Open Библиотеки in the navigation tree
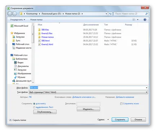Image resolution: width=156 pixels, height=131 pixels. [20, 59]
